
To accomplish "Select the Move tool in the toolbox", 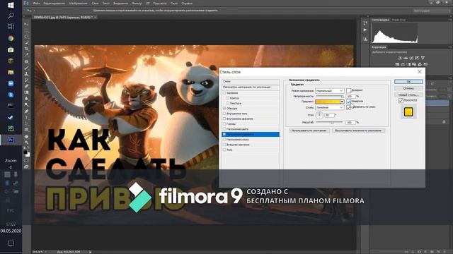I will coord(26,24).
